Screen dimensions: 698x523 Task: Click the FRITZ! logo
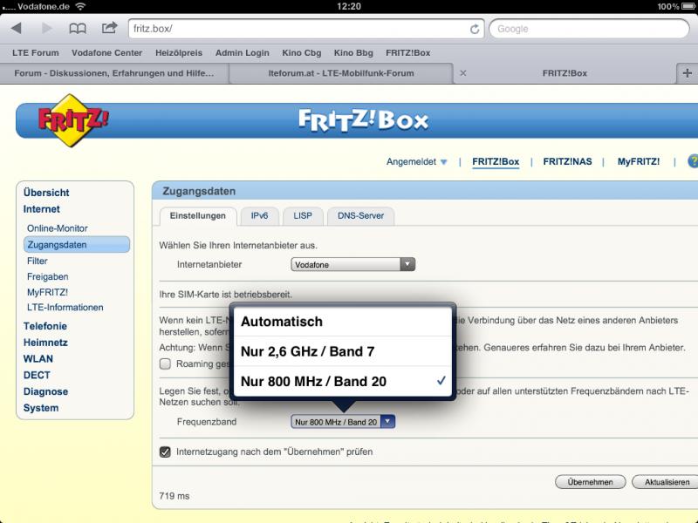pyautogui.click(x=73, y=120)
